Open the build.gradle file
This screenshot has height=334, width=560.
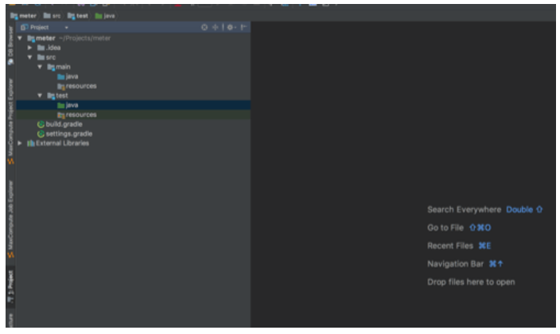coord(60,124)
